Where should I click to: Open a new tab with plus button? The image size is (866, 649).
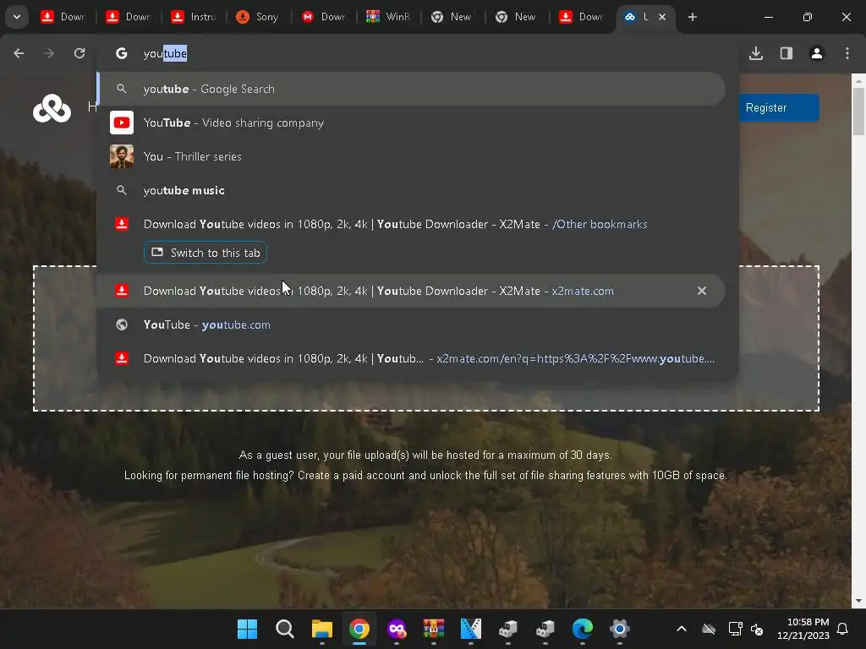click(692, 17)
